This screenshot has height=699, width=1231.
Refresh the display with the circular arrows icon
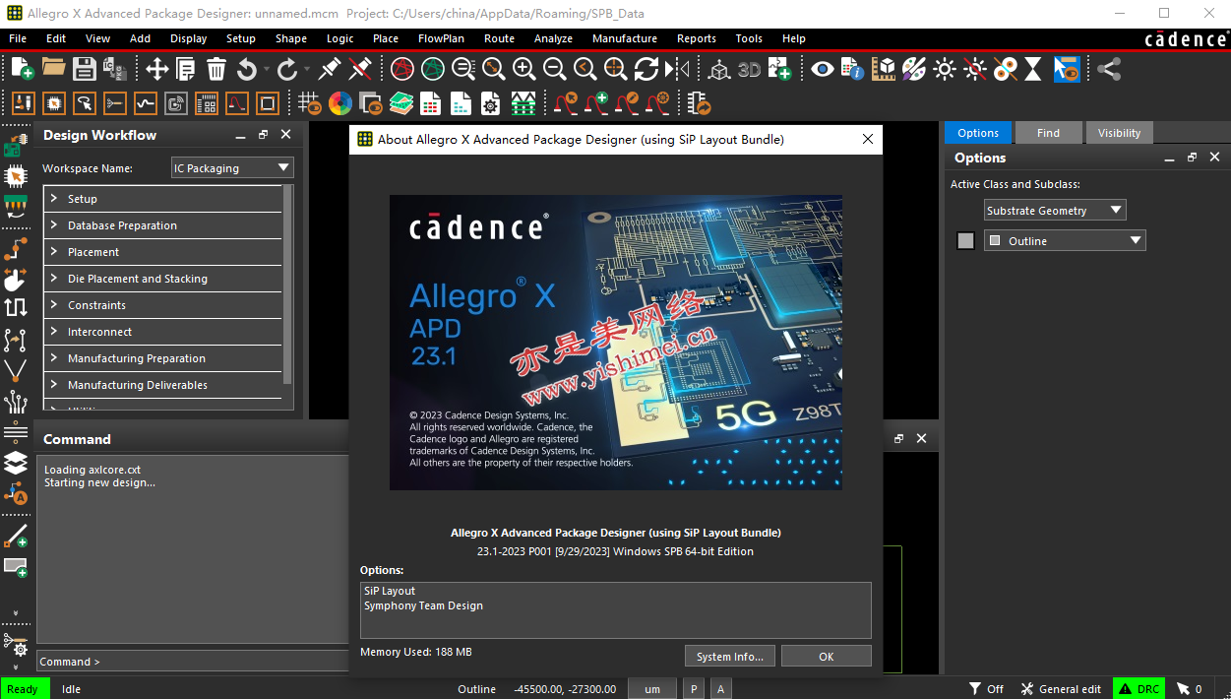[646, 68]
